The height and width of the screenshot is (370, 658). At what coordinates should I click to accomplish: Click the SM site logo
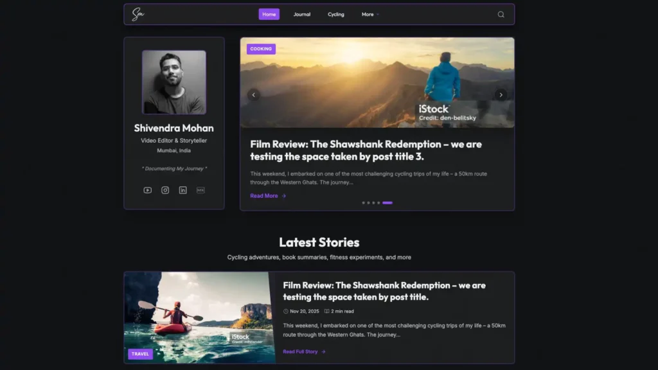[x=137, y=13]
